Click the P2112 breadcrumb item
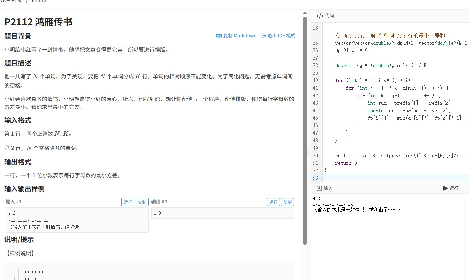This screenshot has height=280, width=469. tap(39, 1)
